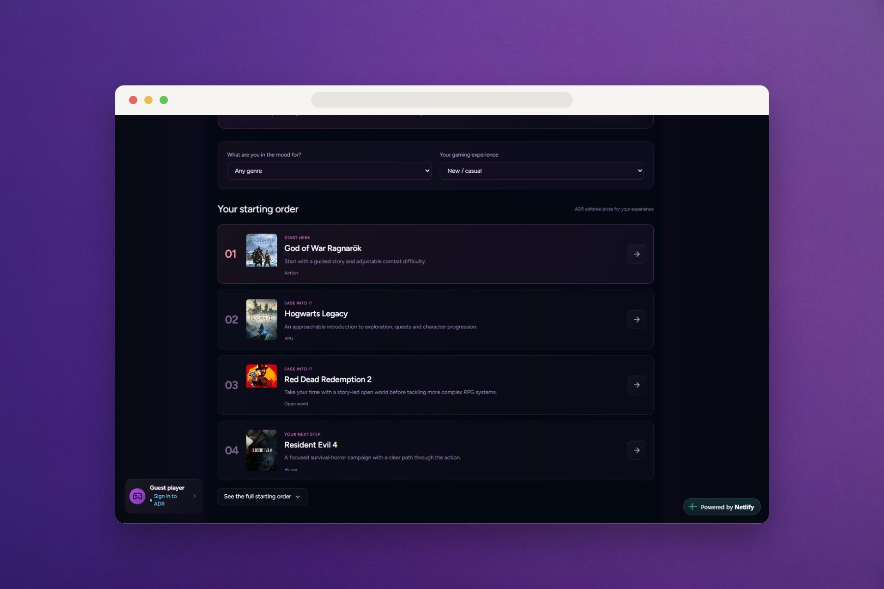The width and height of the screenshot is (884, 589).
Task: Click the Your starting order heading
Action: click(258, 209)
